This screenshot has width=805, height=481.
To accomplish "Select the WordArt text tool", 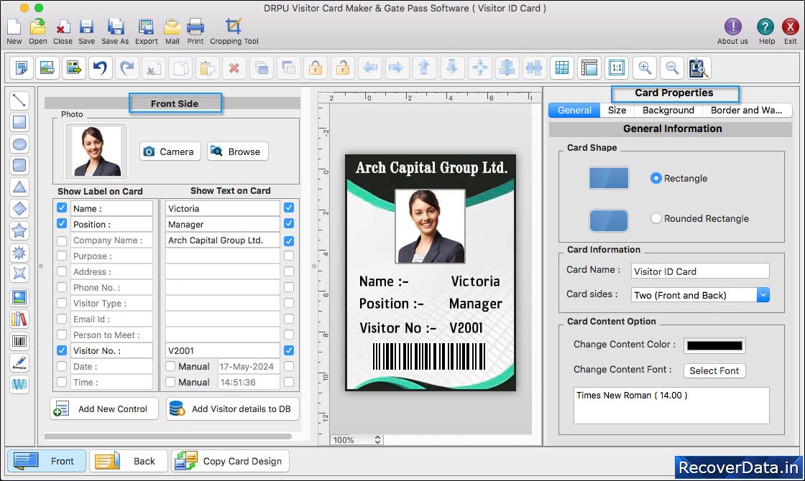I will pyautogui.click(x=19, y=384).
